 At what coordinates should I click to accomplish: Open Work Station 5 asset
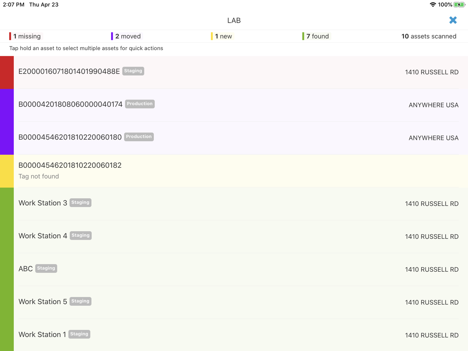(234, 303)
